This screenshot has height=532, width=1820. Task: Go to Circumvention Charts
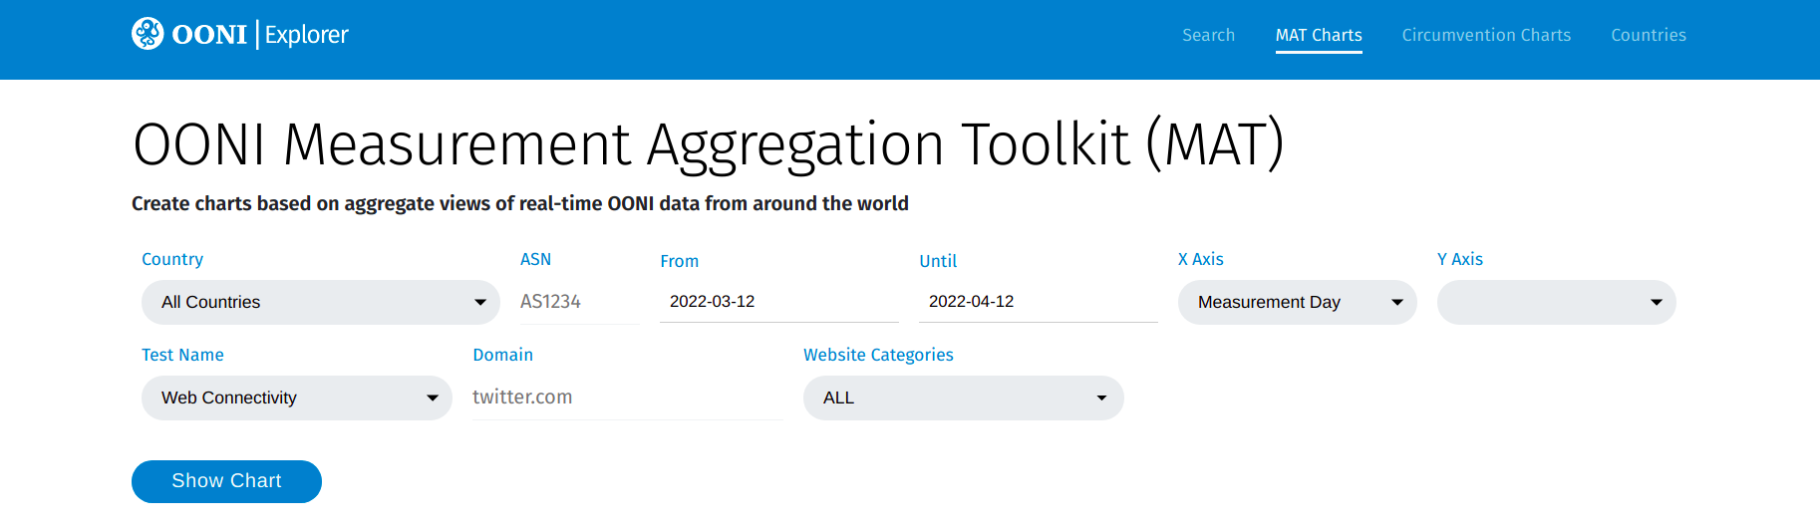[1485, 35]
